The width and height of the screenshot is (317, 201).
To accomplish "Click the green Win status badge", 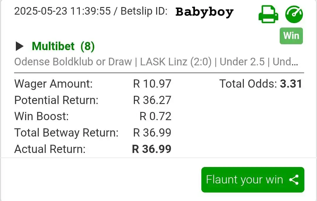I will tap(291, 36).
